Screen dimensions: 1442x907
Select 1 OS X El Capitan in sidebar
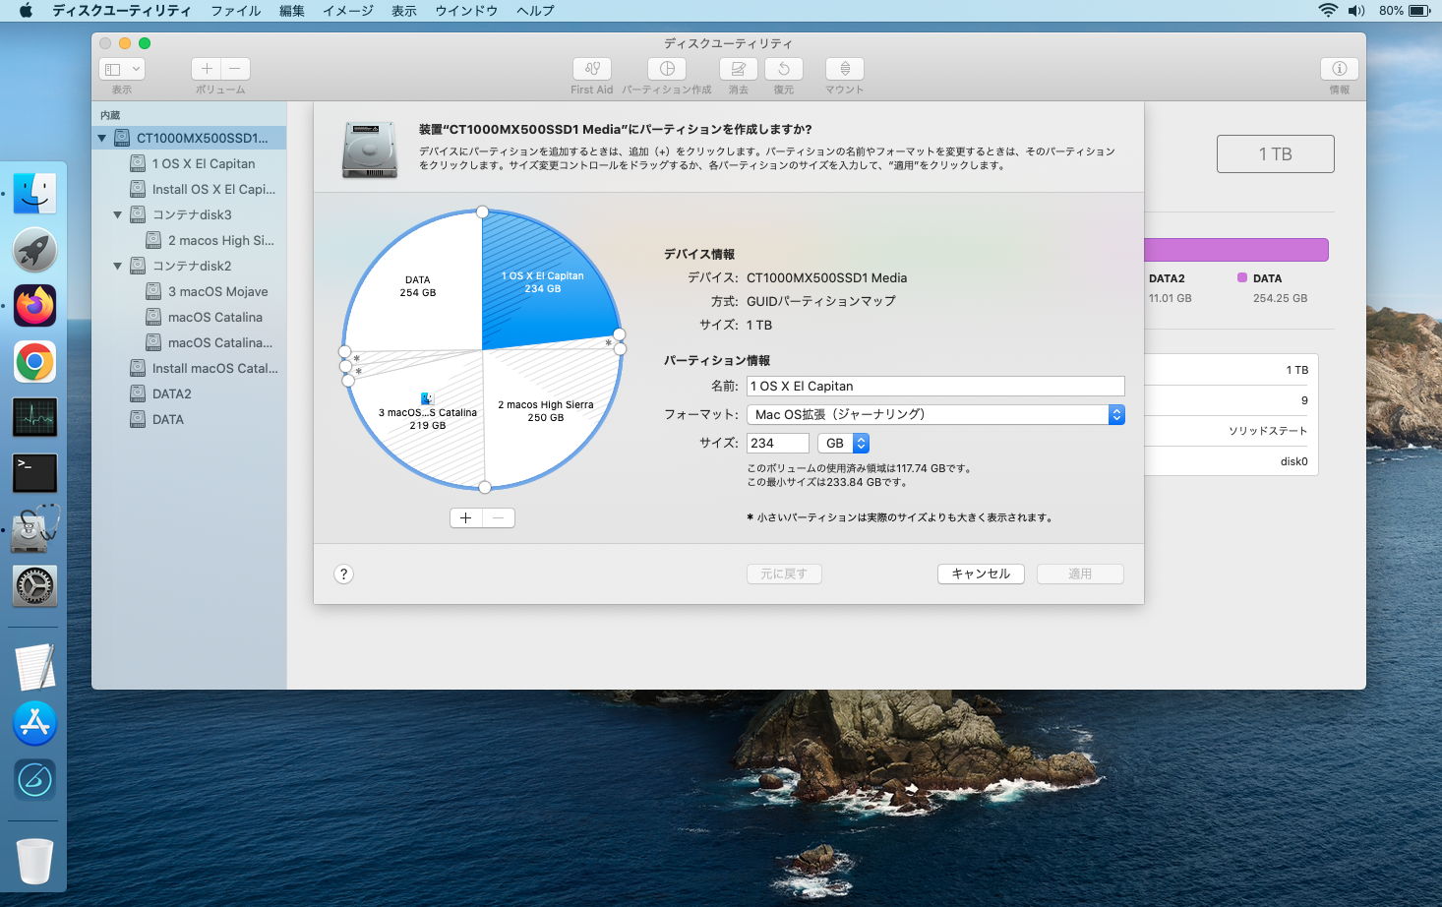pos(189,164)
